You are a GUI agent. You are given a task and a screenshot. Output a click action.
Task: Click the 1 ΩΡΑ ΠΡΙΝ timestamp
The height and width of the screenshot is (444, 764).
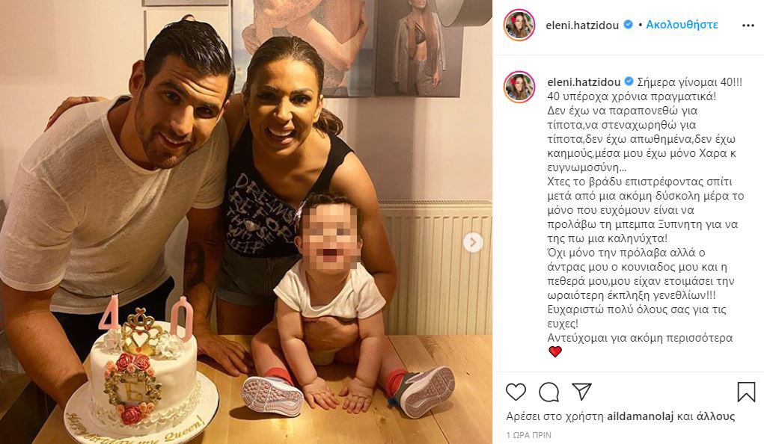(x=528, y=435)
